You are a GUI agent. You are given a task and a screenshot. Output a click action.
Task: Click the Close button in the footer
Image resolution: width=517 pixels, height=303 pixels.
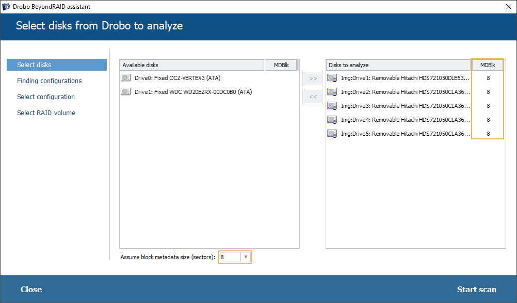pyautogui.click(x=31, y=290)
